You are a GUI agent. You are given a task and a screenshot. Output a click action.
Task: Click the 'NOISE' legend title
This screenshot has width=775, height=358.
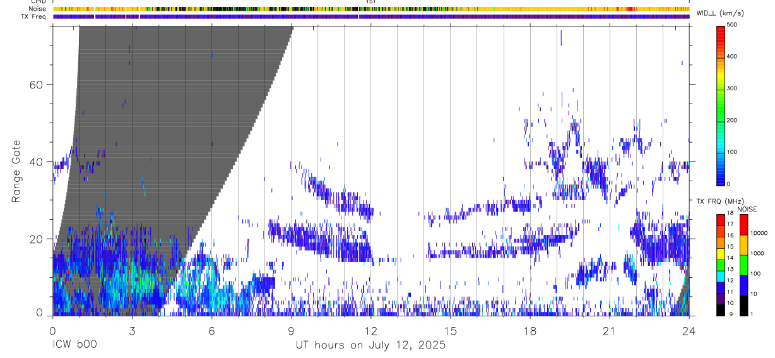tap(747, 209)
